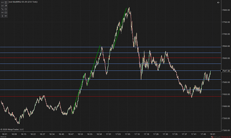Click the 7500.00 price axis label
Screen dimensions: 231x138
coord(226,82)
